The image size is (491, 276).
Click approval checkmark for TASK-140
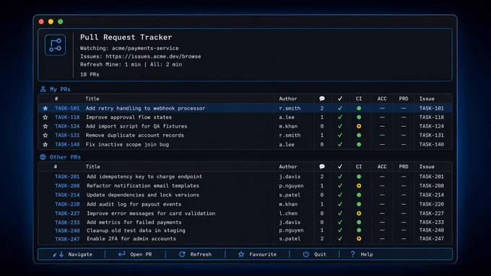[x=340, y=144]
